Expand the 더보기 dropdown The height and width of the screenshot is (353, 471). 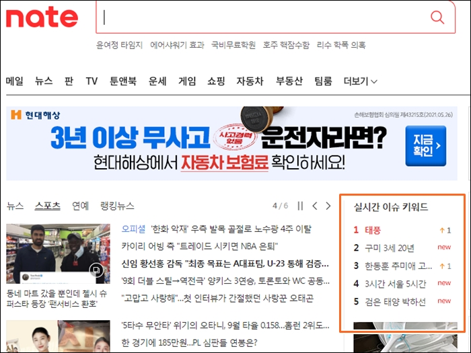click(361, 81)
